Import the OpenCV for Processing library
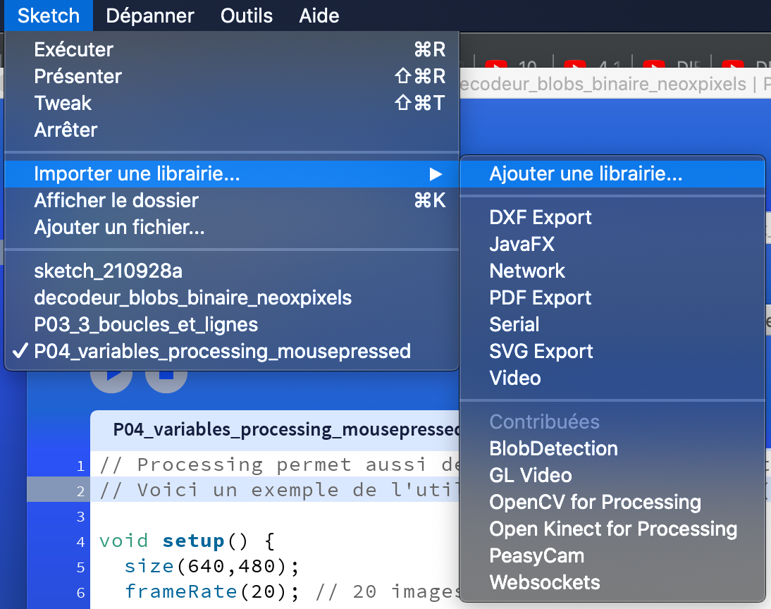Viewport: 771px width, 609px height. tap(595, 503)
